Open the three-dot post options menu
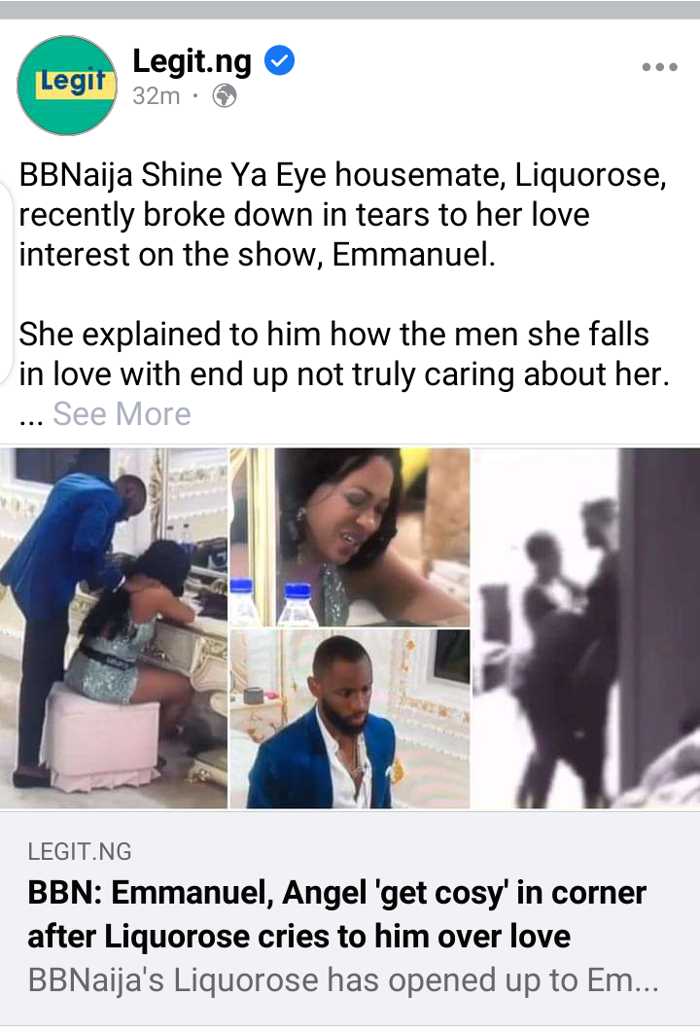 (660, 66)
